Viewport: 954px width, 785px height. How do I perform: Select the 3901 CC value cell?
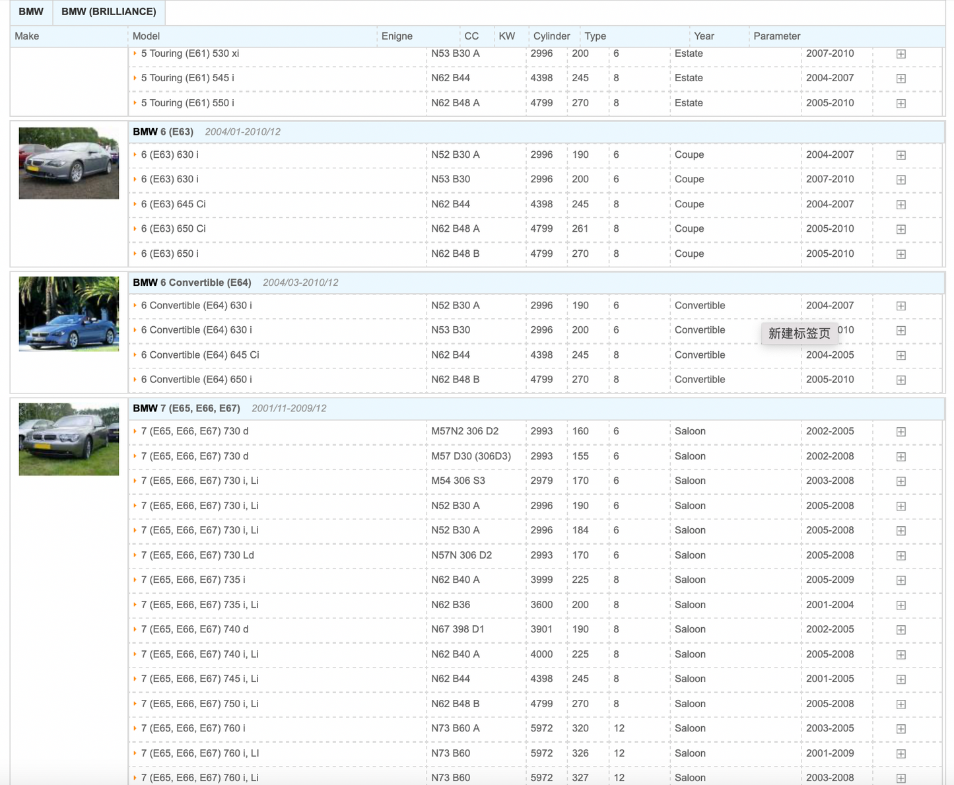[x=541, y=629]
